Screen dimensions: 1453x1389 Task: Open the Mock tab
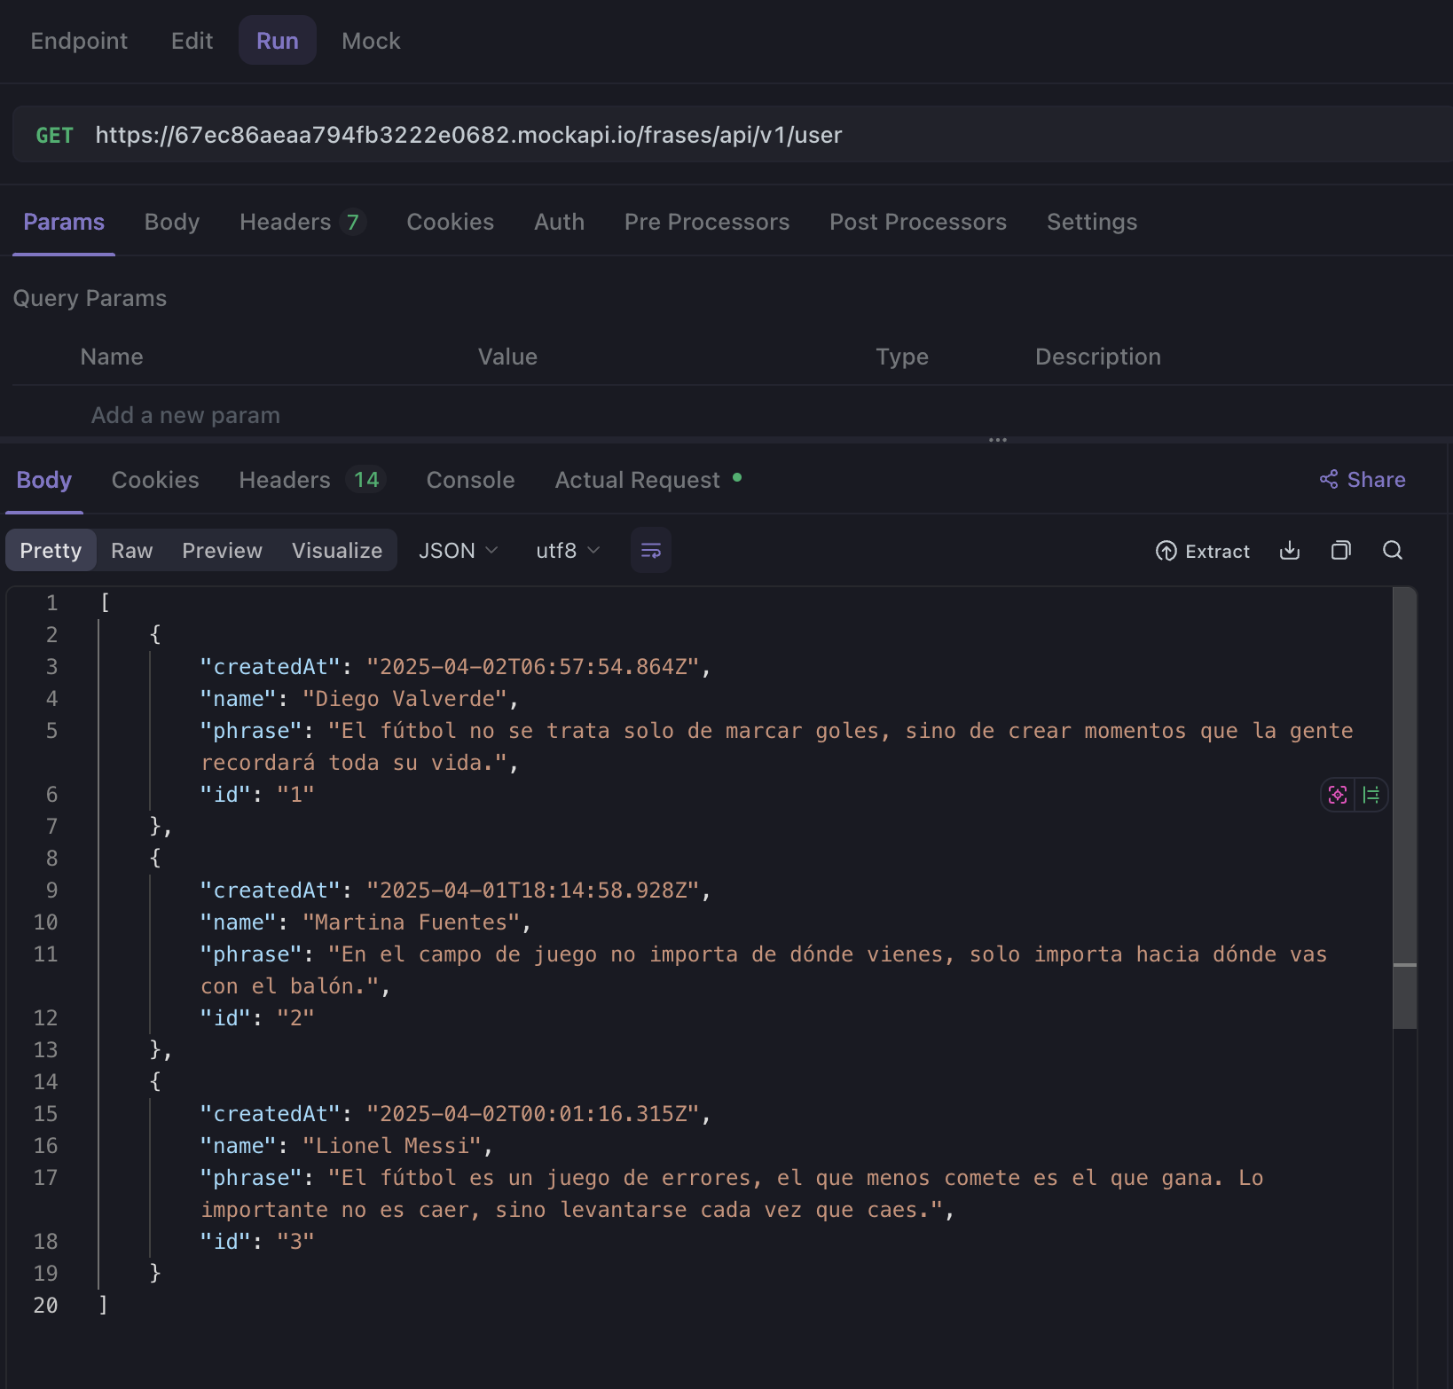[371, 41]
